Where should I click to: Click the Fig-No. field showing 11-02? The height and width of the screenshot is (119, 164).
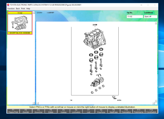click(135, 17)
